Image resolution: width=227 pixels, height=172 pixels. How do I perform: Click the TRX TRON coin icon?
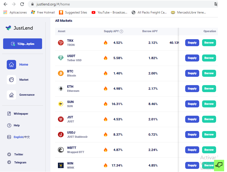61,43
